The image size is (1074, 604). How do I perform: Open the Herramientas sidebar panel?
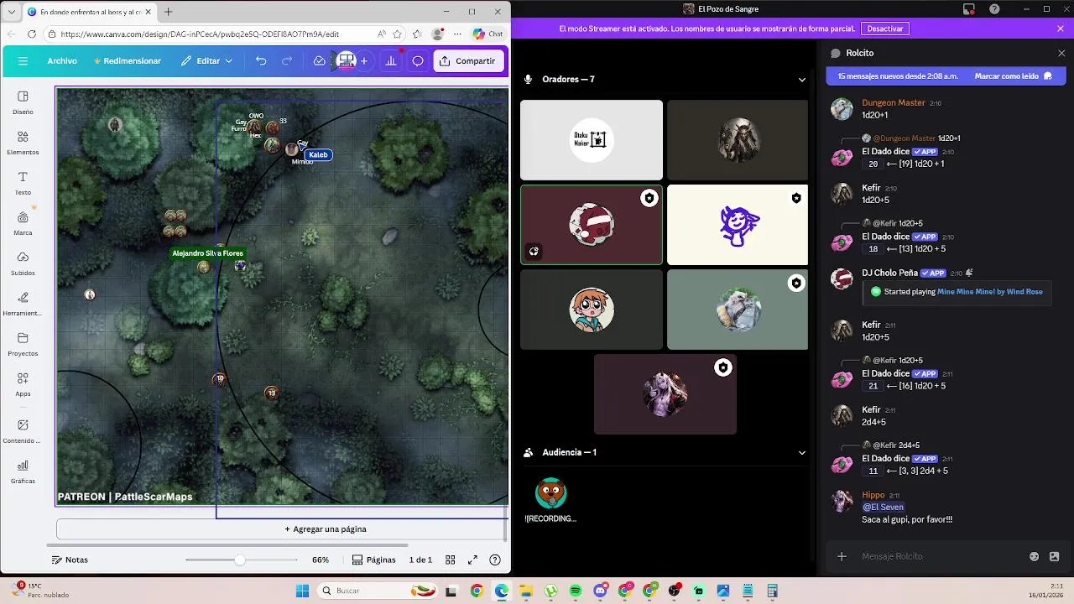[x=23, y=304]
